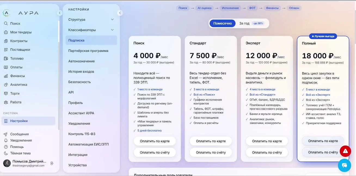
Task: Expand the Структура section chevron
Action: point(112,20)
